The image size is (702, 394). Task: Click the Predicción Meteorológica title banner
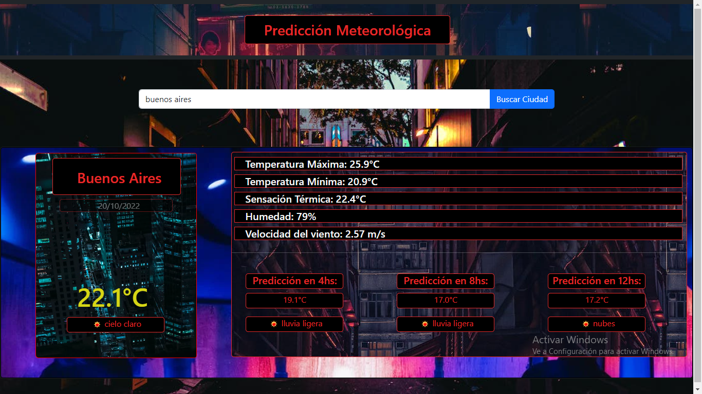(347, 30)
